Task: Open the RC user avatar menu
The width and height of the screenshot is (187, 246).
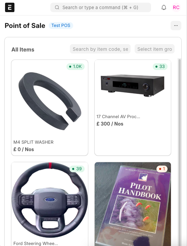Action: (x=176, y=7)
